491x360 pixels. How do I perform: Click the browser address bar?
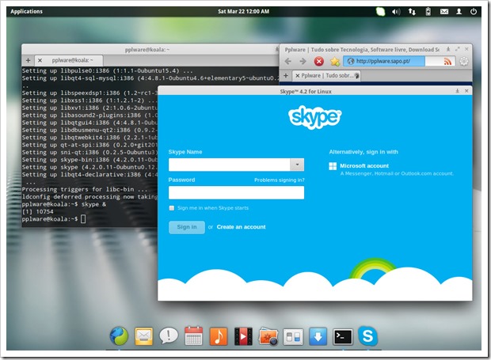[x=399, y=61]
